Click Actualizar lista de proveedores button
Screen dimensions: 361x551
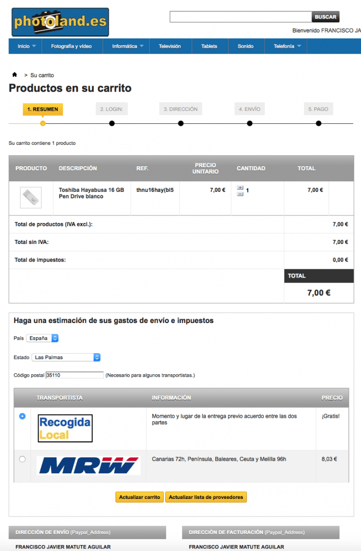(206, 497)
